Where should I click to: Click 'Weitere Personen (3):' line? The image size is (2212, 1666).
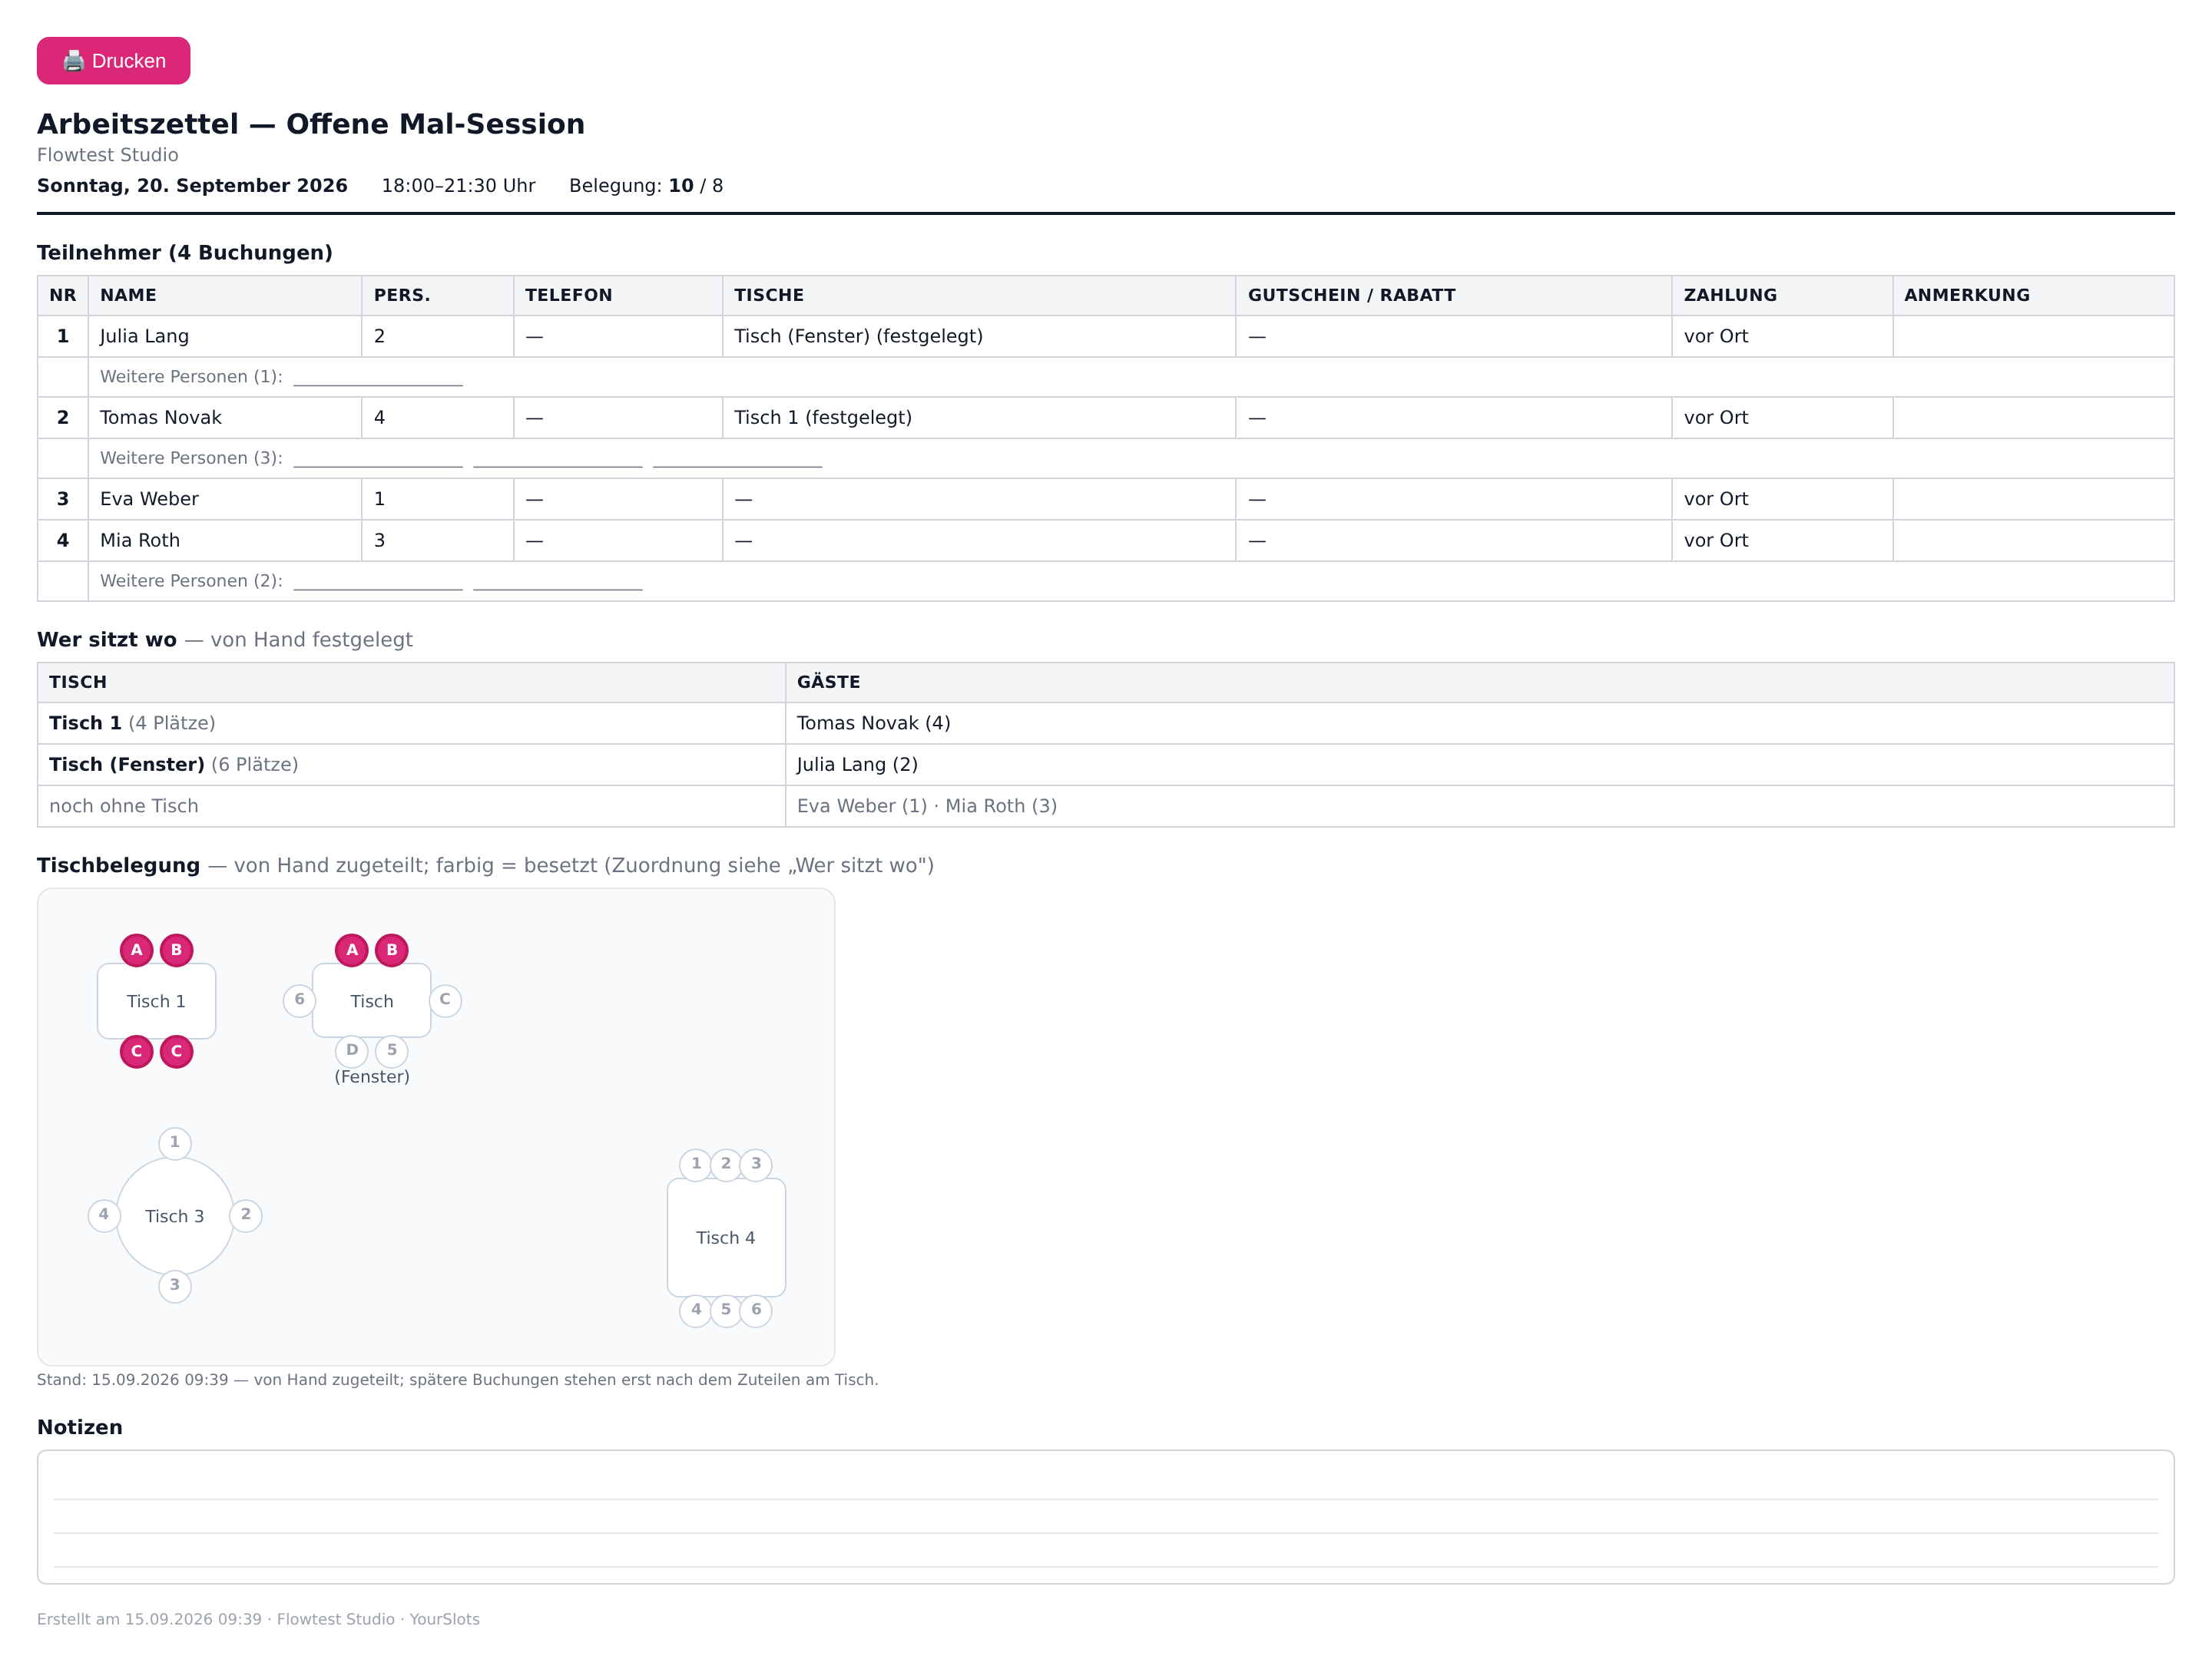click(x=1131, y=458)
